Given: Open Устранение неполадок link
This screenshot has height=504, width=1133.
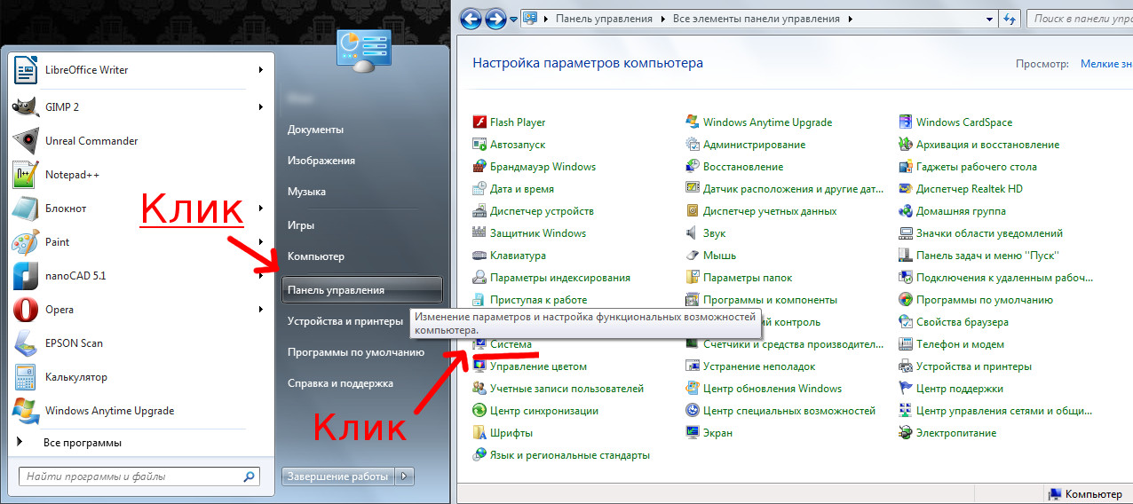Looking at the screenshot, I should point(759,366).
